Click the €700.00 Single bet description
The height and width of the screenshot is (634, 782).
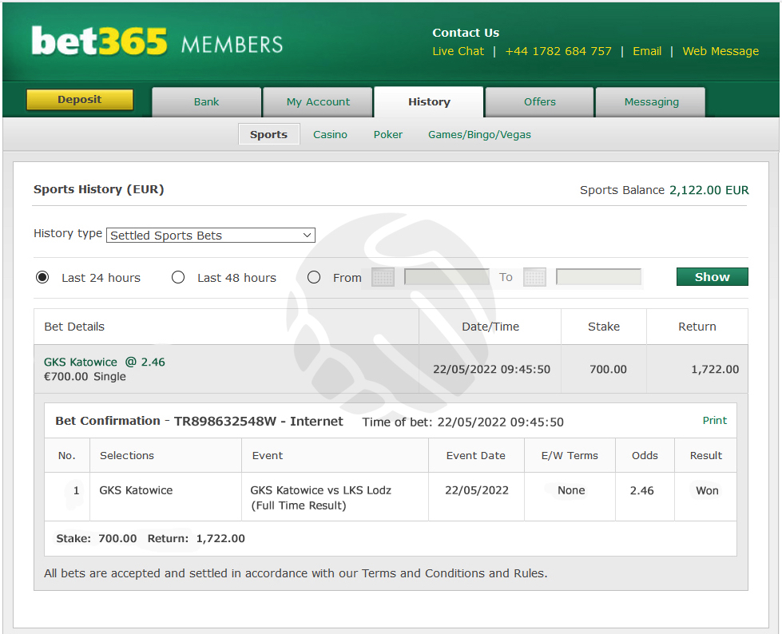coord(85,376)
